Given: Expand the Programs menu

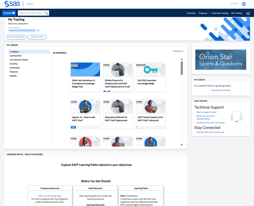Looking at the screenshot, I should click(x=204, y=13).
